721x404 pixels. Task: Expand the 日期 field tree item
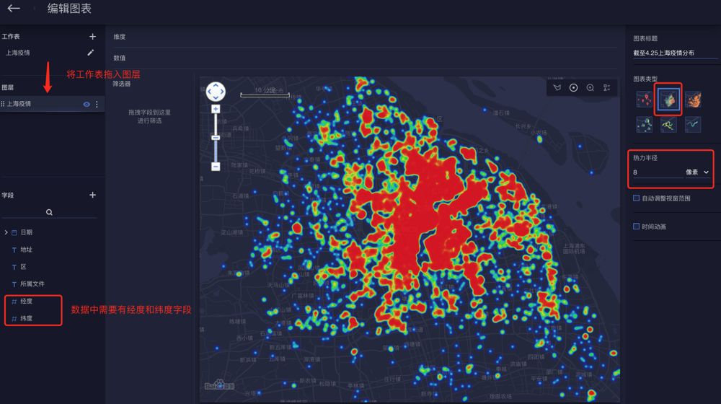6,232
